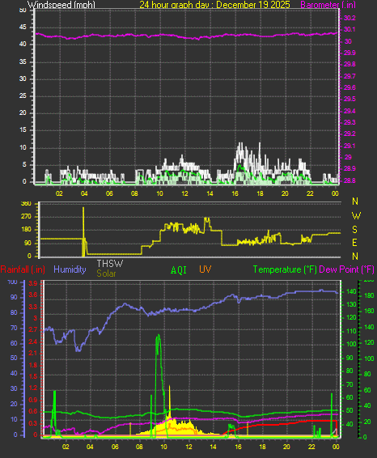The height and width of the screenshot is (458, 377).
Task: Select the 30.1 barometer axis value
Action: 349,29
